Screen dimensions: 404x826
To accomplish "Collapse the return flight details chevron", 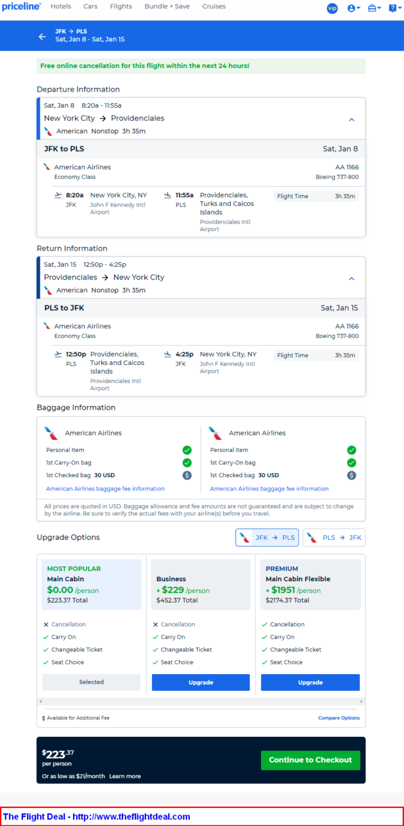I will (352, 278).
